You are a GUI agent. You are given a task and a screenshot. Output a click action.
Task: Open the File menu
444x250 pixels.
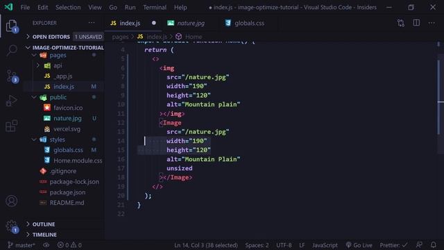[x=25, y=8]
